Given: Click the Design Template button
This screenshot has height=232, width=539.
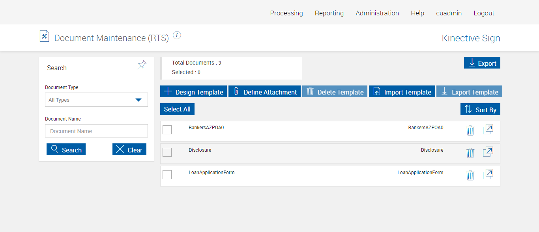Looking at the screenshot, I should tap(193, 92).
